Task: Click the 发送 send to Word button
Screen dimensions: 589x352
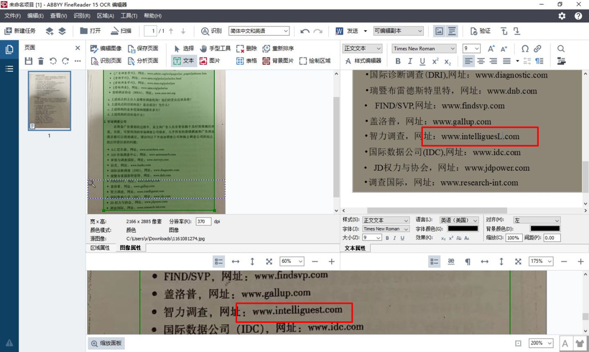Action: (x=347, y=31)
